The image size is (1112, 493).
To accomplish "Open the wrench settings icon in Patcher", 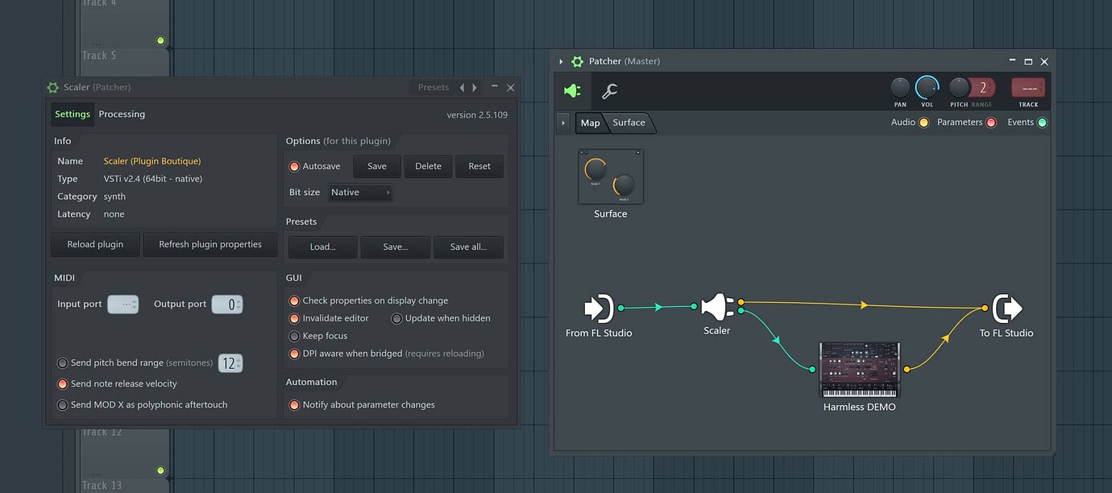I will coord(610,91).
